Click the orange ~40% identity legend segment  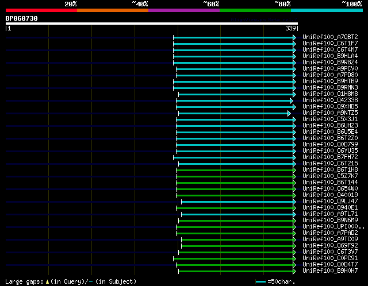click(112, 10)
